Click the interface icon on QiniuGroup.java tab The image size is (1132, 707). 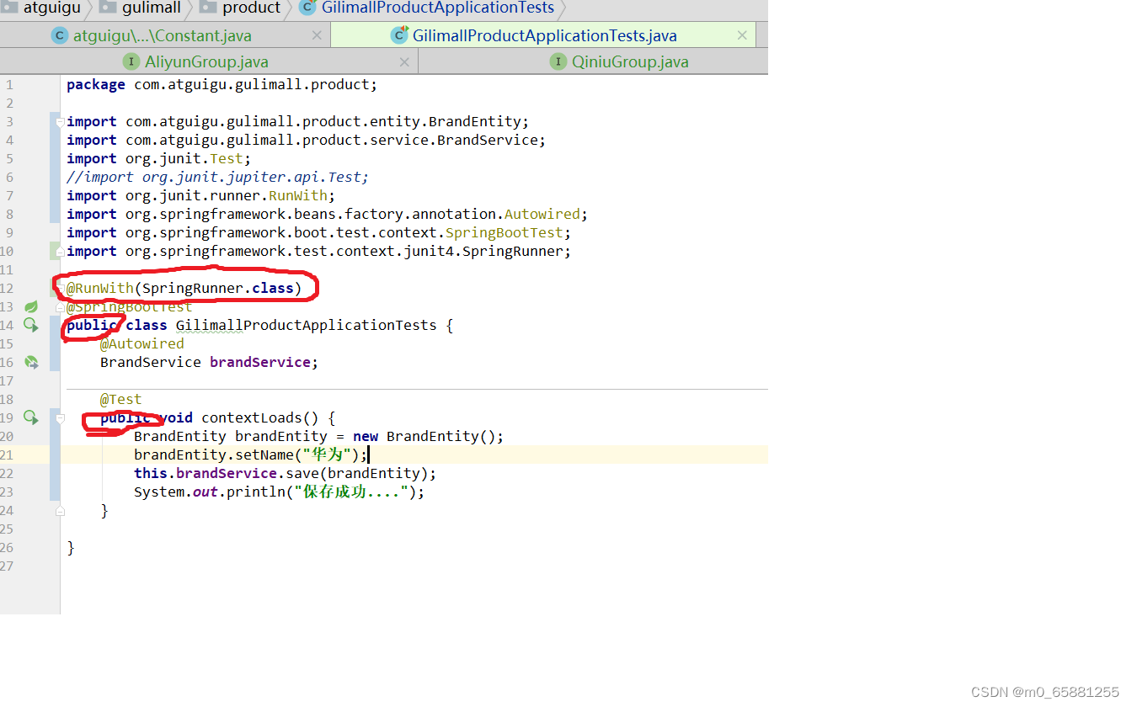558,60
